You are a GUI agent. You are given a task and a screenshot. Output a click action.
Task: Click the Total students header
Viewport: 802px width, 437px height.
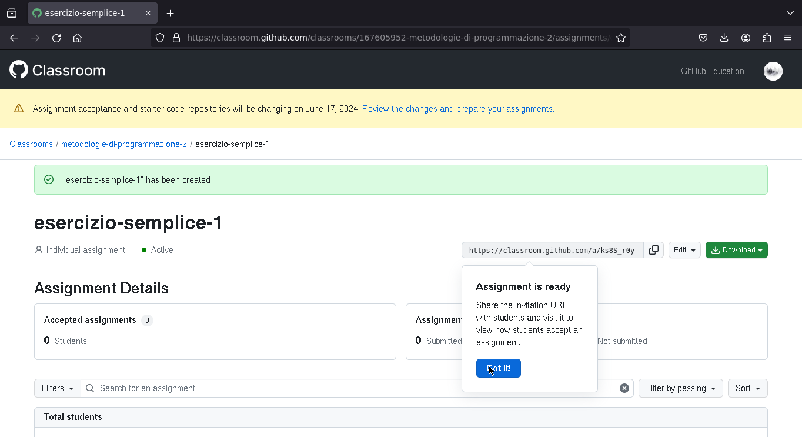(73, 417)
